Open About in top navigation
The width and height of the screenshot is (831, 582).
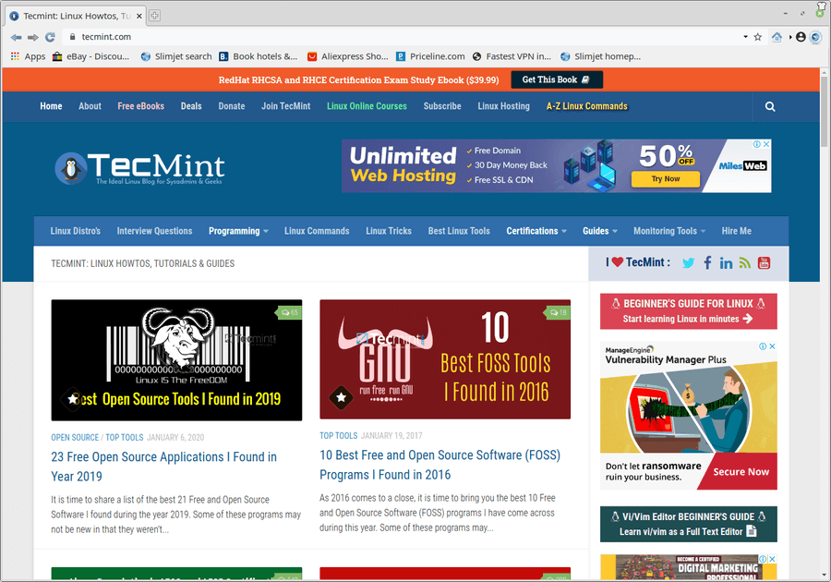click(90, 106)
